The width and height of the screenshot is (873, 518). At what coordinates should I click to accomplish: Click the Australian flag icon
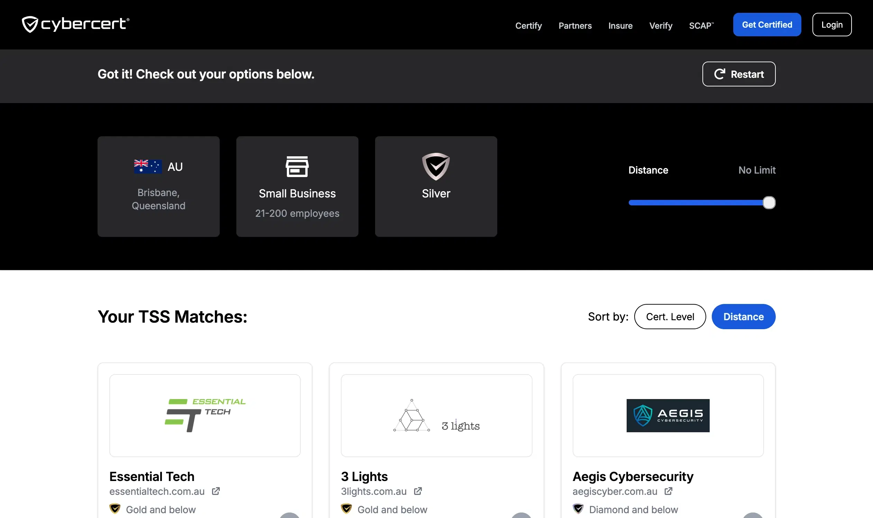(148, 167)
